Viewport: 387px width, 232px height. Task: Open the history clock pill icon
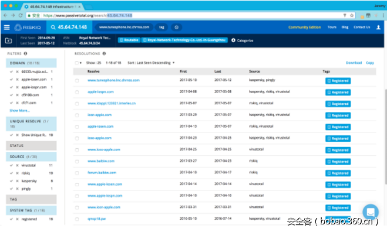coord(177,28)
